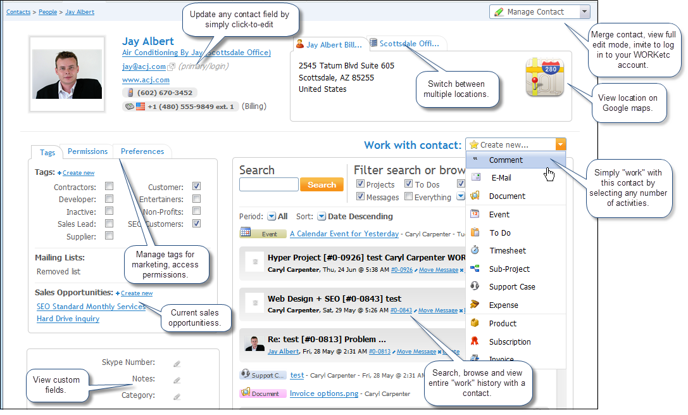Open location in Google Maps icon

544,77
